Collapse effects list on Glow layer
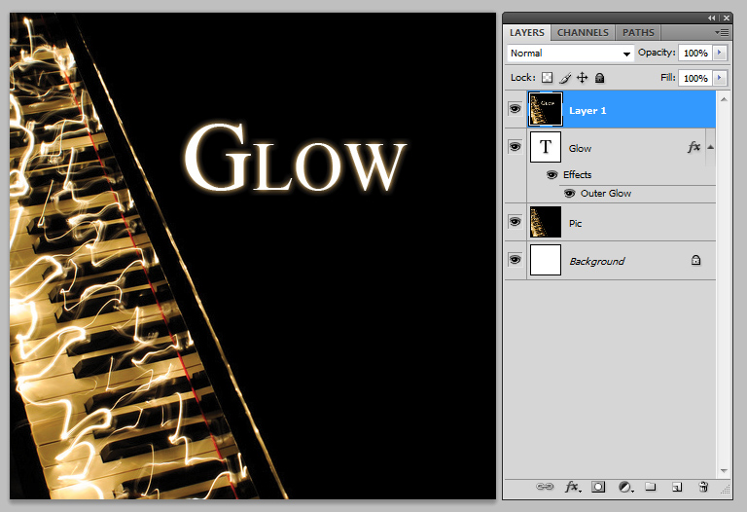747x512 pixels. (710, 148)
